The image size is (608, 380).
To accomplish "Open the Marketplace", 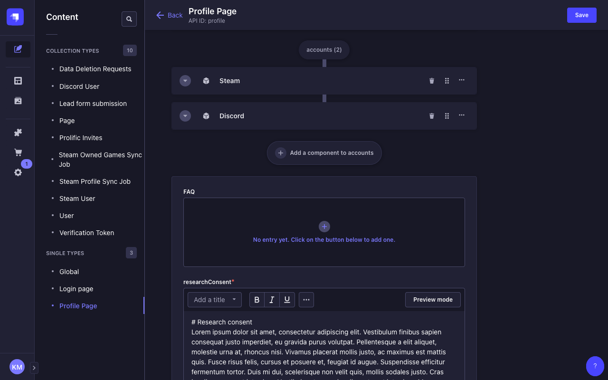I will point(18,152).
